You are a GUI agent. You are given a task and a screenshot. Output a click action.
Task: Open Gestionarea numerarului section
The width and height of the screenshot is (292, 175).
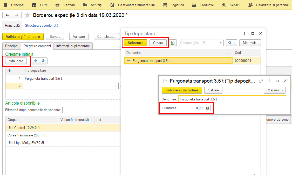(x=132, y=5)
